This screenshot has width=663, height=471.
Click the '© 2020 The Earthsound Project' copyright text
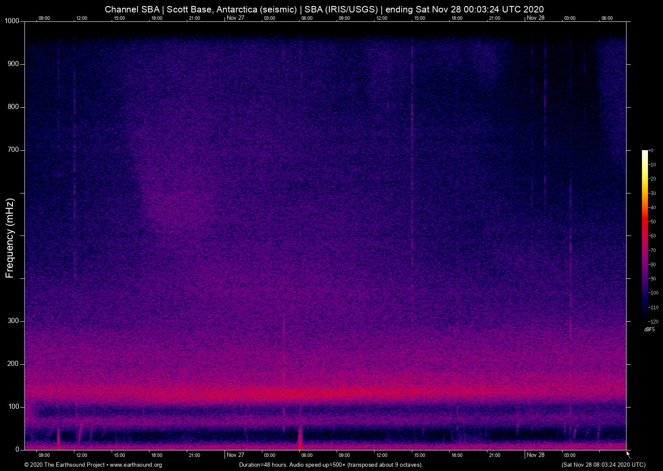click(x=64, y=465)
